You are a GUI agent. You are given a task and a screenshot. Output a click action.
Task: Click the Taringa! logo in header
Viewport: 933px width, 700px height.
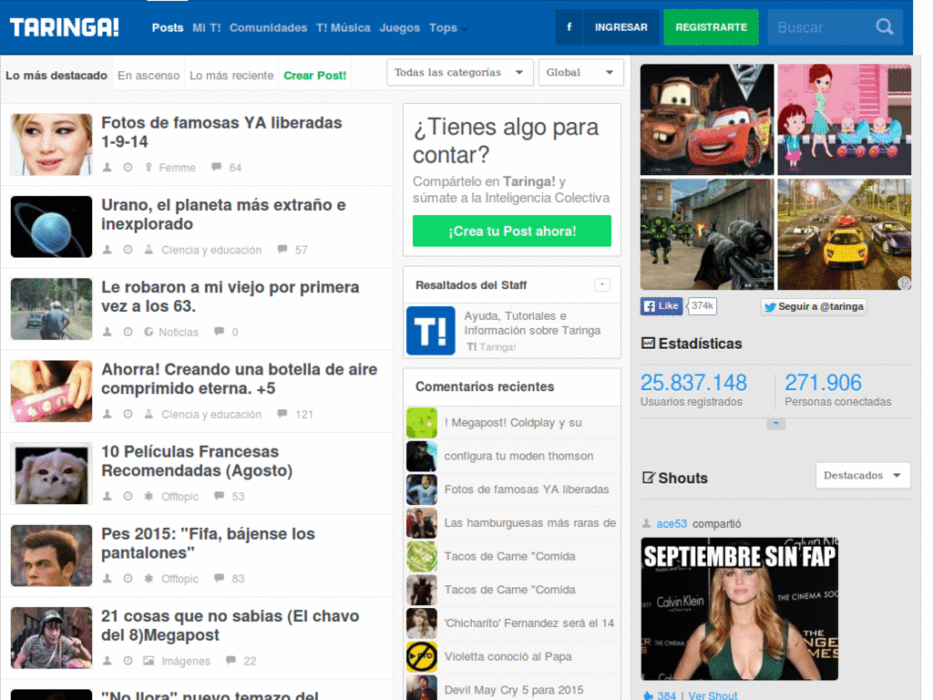pos(65,27)
